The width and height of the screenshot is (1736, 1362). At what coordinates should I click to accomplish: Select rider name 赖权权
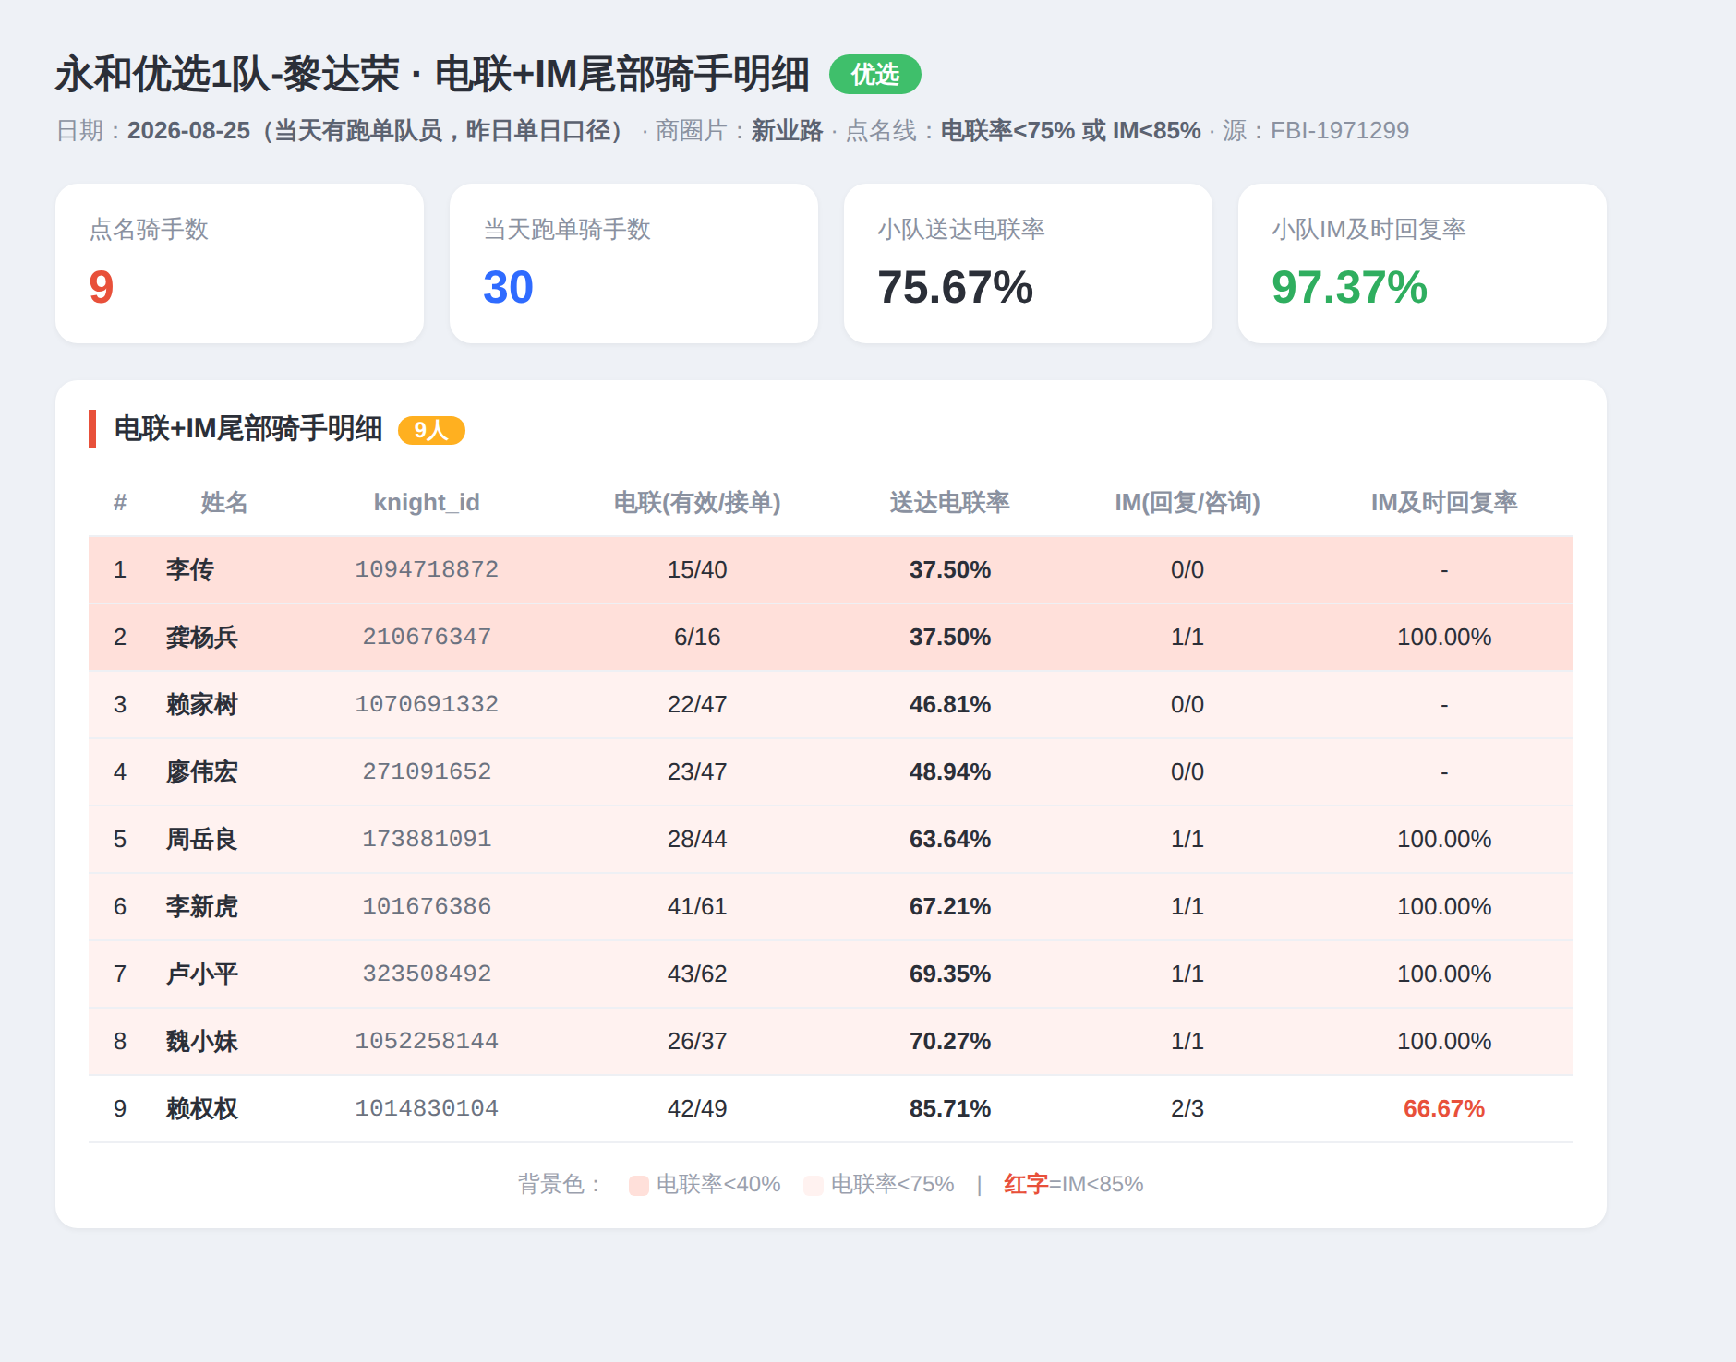click(202, 1108)
